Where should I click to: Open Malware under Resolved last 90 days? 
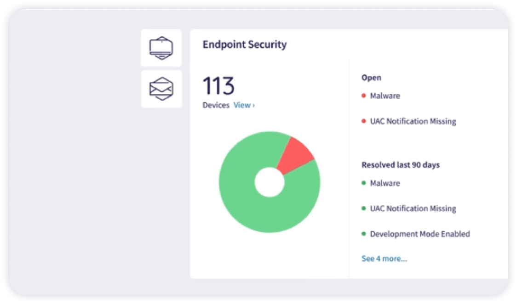385,183
